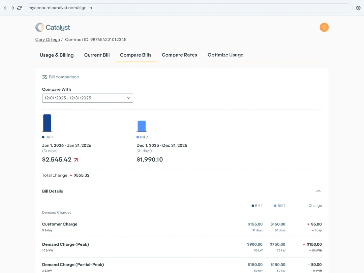Reload the page with the refresh icon
The image size is (364, 273).
coord(19,8)
